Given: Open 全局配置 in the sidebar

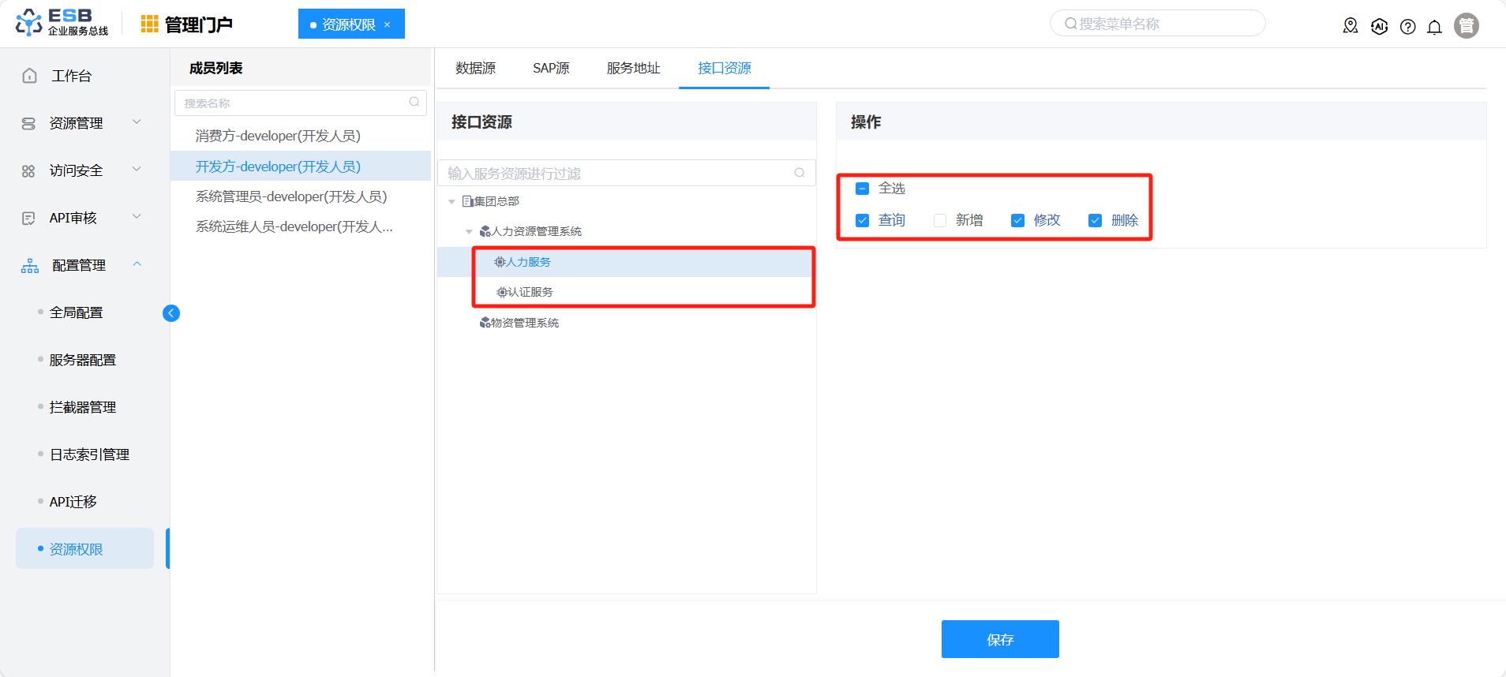Looking at the screenshot, I should coord(77,313).
